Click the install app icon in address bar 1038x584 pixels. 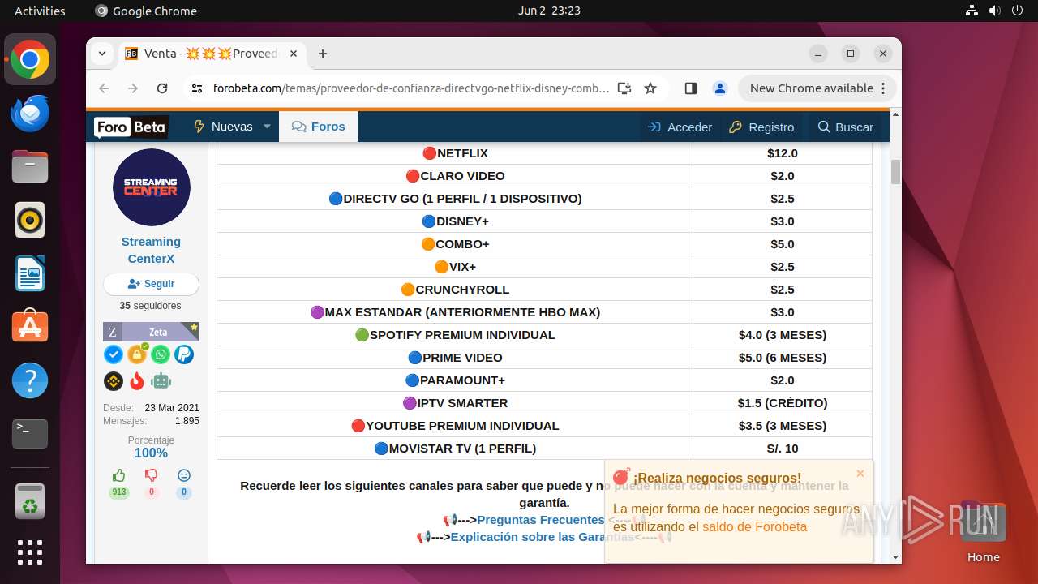624,88
